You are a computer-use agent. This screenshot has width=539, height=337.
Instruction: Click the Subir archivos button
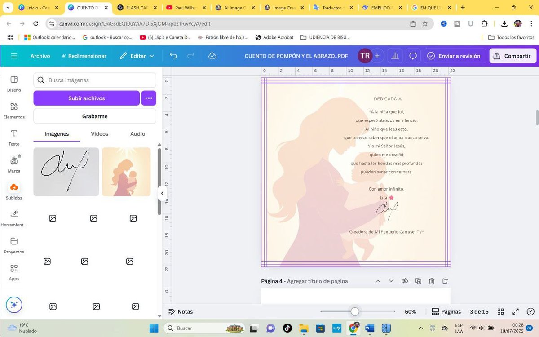(x=87, y=98)
